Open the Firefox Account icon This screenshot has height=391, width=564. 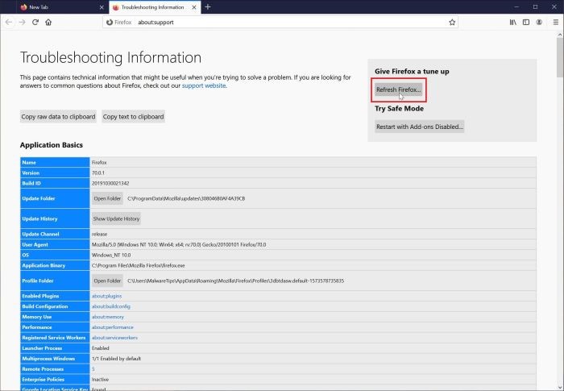tap(539, 23)
